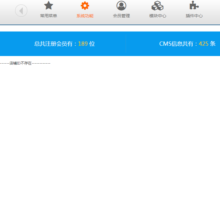
Task: Open 常用菜单 via the star icon
Action: pyautogui.click(x=49, y=5)
